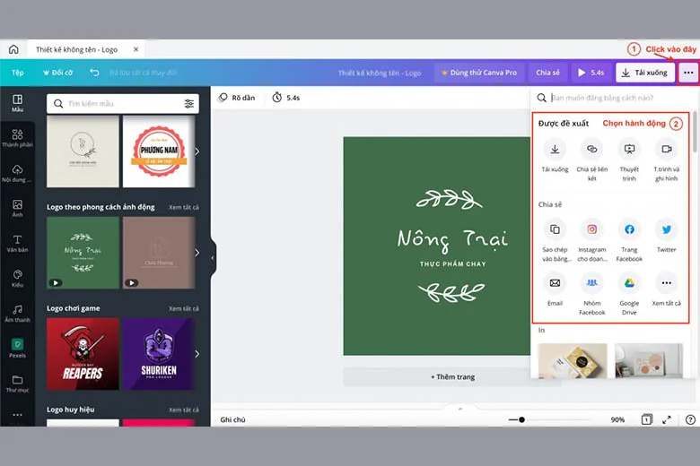Viewport: 700px width, 466px height.
Task: Open the Đổi cỡ resize menu
Action: pos(57,73)
